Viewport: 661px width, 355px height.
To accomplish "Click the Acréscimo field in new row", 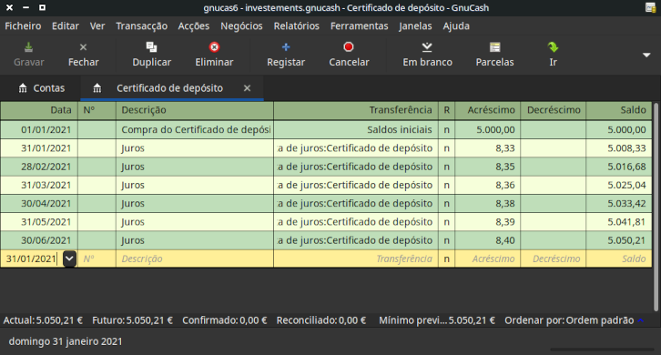I will 488,259.
